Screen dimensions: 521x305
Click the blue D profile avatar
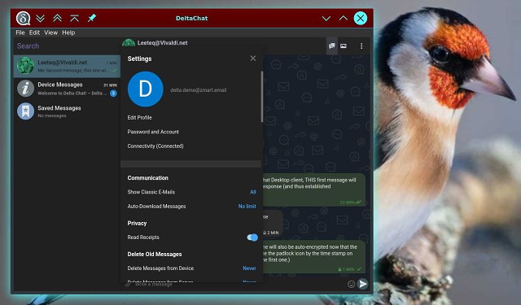tap(146, 89)
